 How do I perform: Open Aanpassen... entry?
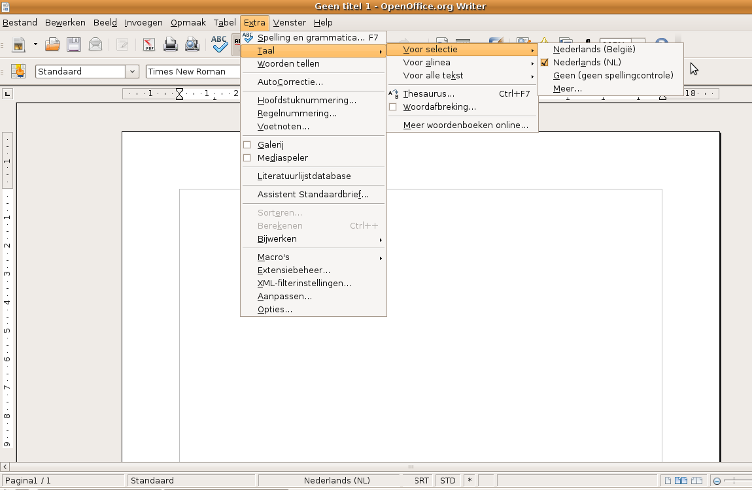(x=313, y=297)
